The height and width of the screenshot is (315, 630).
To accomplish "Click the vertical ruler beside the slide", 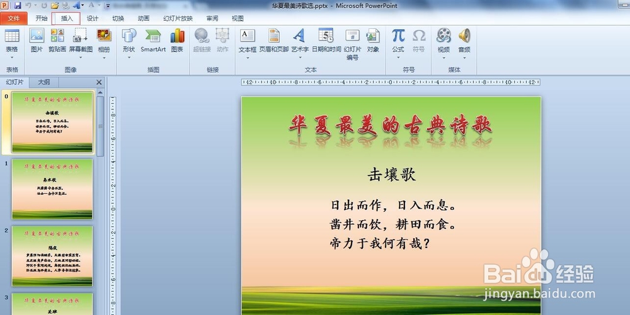I will pyautogui.click(x=113, y=206).
